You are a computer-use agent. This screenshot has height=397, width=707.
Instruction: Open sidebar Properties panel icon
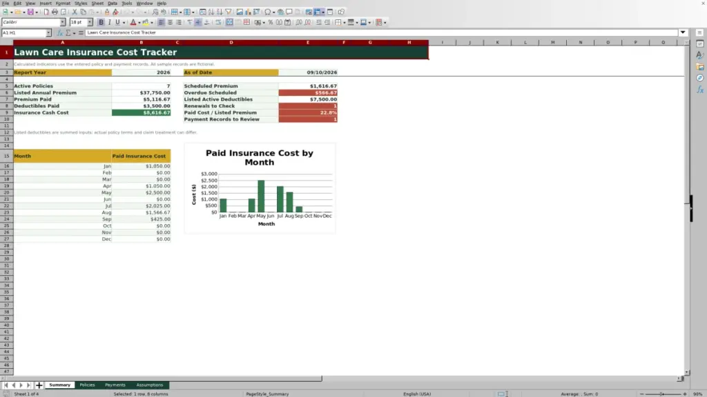click(700, 44)
